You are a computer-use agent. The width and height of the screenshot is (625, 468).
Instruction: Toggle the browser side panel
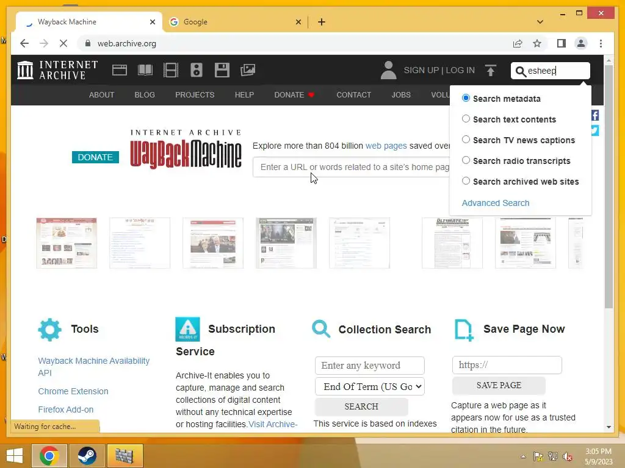(562, 43)
